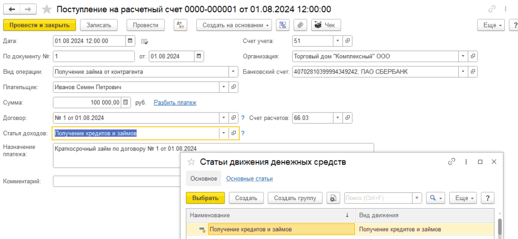Go forward with the right arrow button
This screenshot has height=239, width=518.
coord(28,9)
